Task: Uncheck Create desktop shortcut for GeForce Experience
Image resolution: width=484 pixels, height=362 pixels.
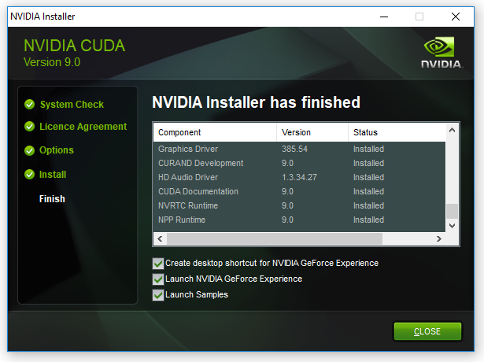Action: click(158, 264)
